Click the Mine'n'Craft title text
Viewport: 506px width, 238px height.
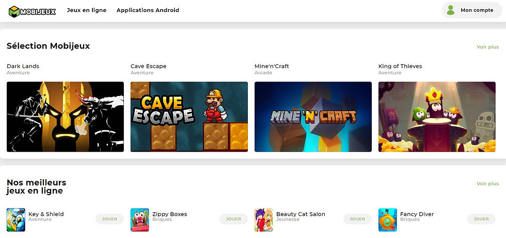(x=272, y=66)
